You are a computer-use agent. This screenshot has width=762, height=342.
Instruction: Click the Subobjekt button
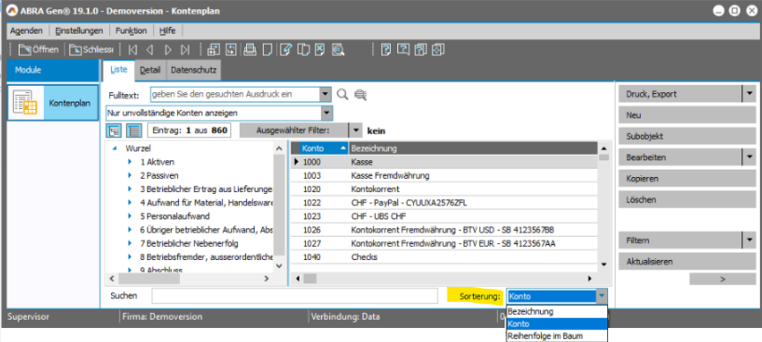(x=686, y=136)
